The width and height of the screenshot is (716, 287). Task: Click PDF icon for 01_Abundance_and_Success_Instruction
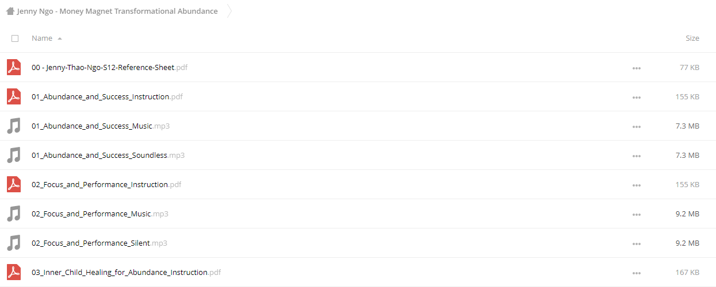pyautogui.click(x=14, y=96)
